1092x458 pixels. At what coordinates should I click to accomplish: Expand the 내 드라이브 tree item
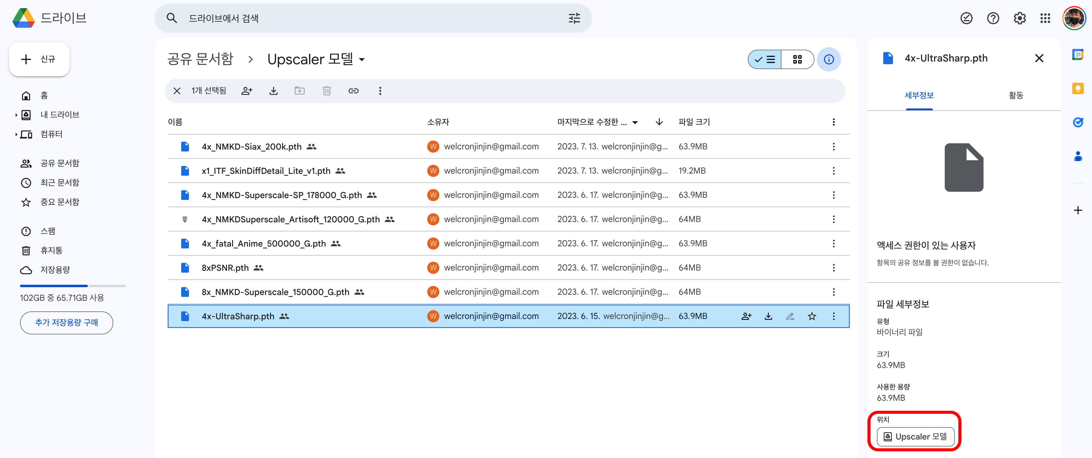[16, 115]
